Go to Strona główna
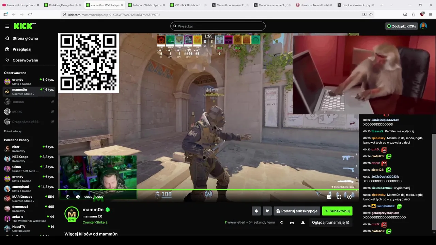Image resolution: width=436 pixels, height=245 pixels. pos(25,38)
